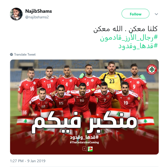168x167 pixels.
Task: Click the green and red football logo
Action: click(90, 149)
